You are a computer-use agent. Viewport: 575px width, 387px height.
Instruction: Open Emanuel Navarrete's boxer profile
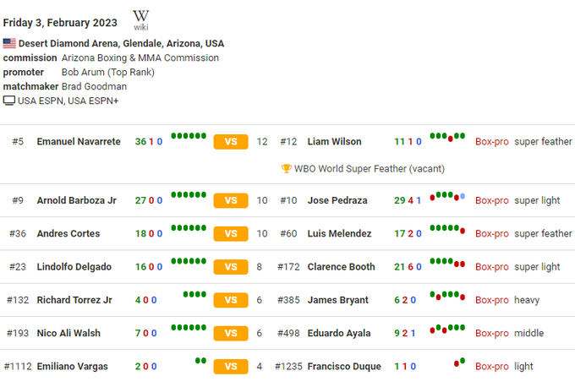79,142
